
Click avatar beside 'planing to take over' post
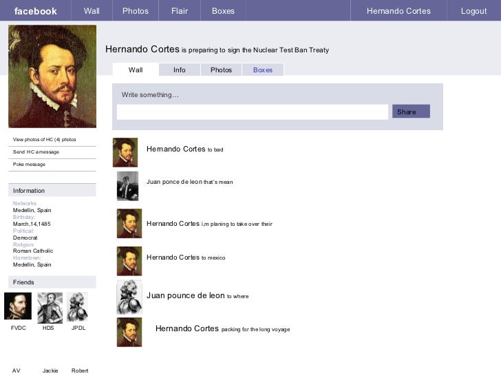(129, 224)
